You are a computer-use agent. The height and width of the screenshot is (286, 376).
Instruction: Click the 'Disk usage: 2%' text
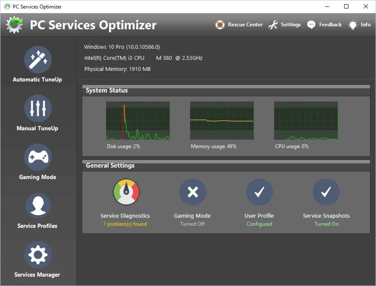point(123,146)
